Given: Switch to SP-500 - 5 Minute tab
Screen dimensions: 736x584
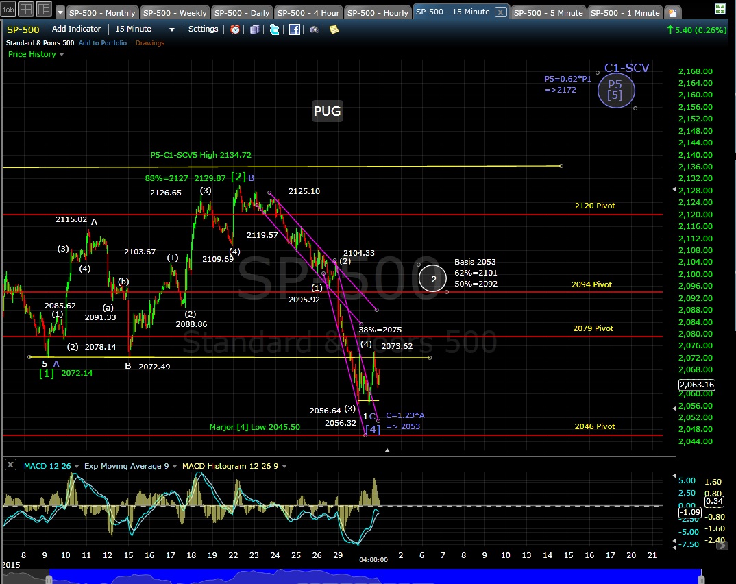Looking at the screenshot, I should tap(548, 12).
